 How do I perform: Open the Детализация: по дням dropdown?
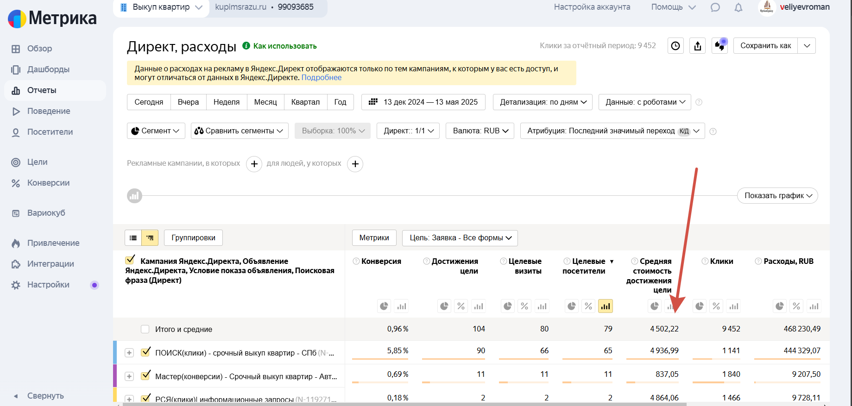[x=543, y=102]
